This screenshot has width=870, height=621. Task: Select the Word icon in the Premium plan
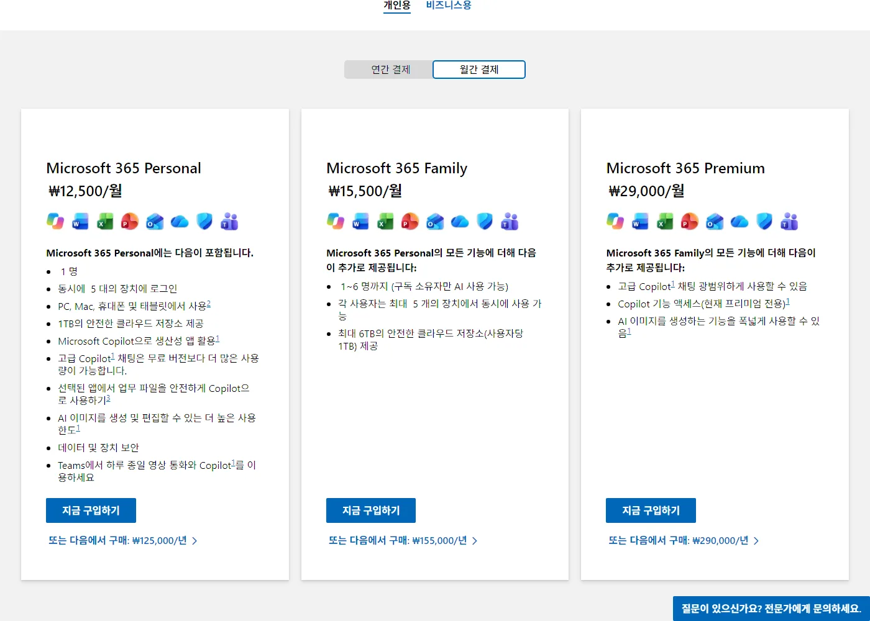coord(640,221)
